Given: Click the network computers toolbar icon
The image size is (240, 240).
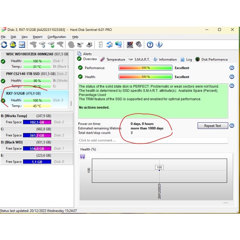Looking at the screenshot, I should (x=119, y=45).
